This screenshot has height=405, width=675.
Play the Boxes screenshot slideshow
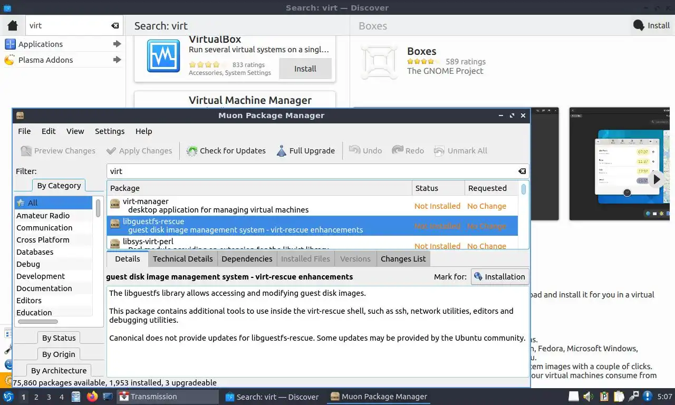pyautogui.click(x=656, y=179)
